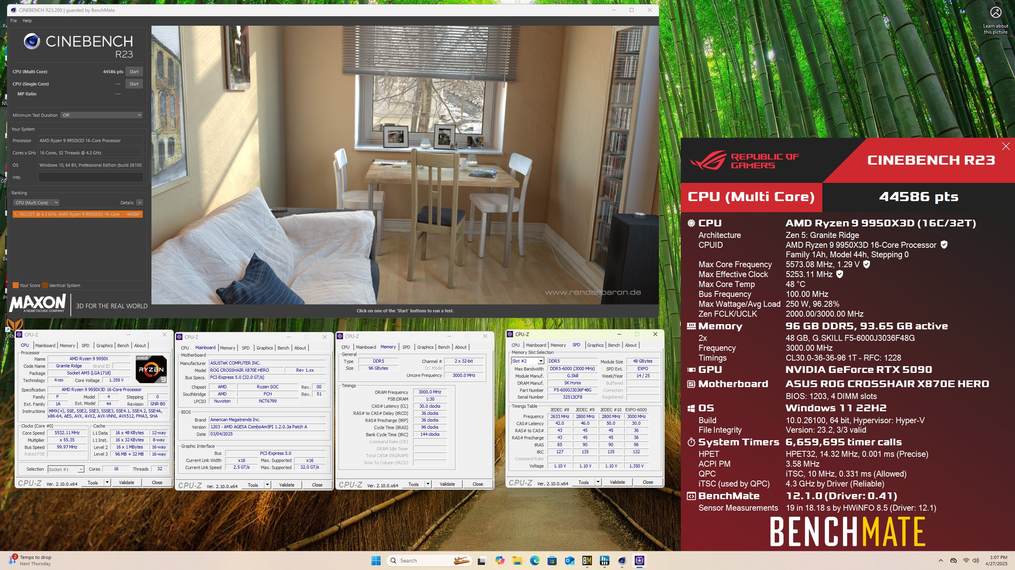Open the Windows Start menu
The width and height of the screenshot is (1015, 570).
click(x=376, y=560)
